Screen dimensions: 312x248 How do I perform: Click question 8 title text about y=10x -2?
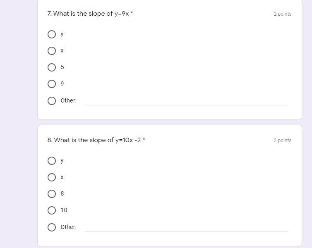(x=94, y=140)
